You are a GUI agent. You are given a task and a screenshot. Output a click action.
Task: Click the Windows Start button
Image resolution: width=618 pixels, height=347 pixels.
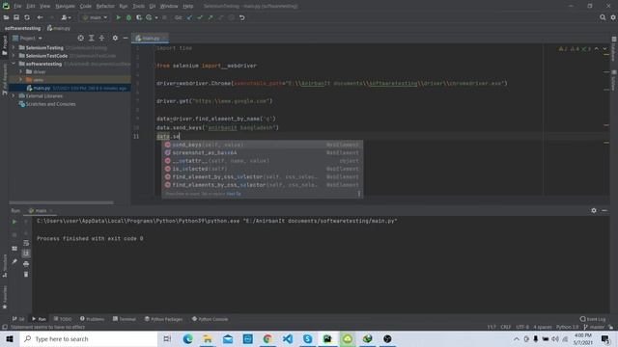[10, 338]
